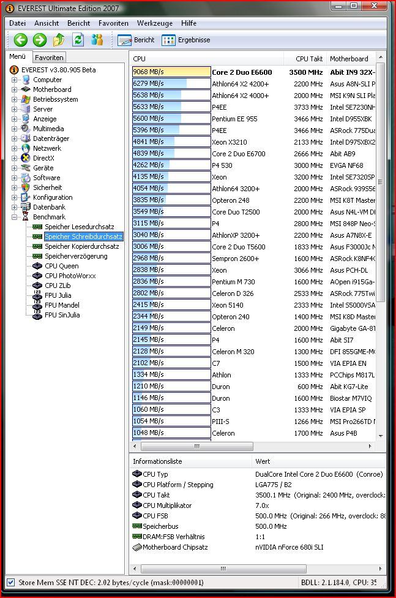The height and width of the screenshot is (598, 396).
Task: Select the Motherboard icon in tree
Action: pyautogui.click(x=26, y=89)
